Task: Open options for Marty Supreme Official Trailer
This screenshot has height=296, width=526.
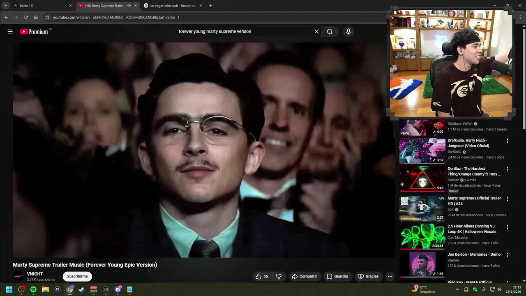Action: [507, 199]
